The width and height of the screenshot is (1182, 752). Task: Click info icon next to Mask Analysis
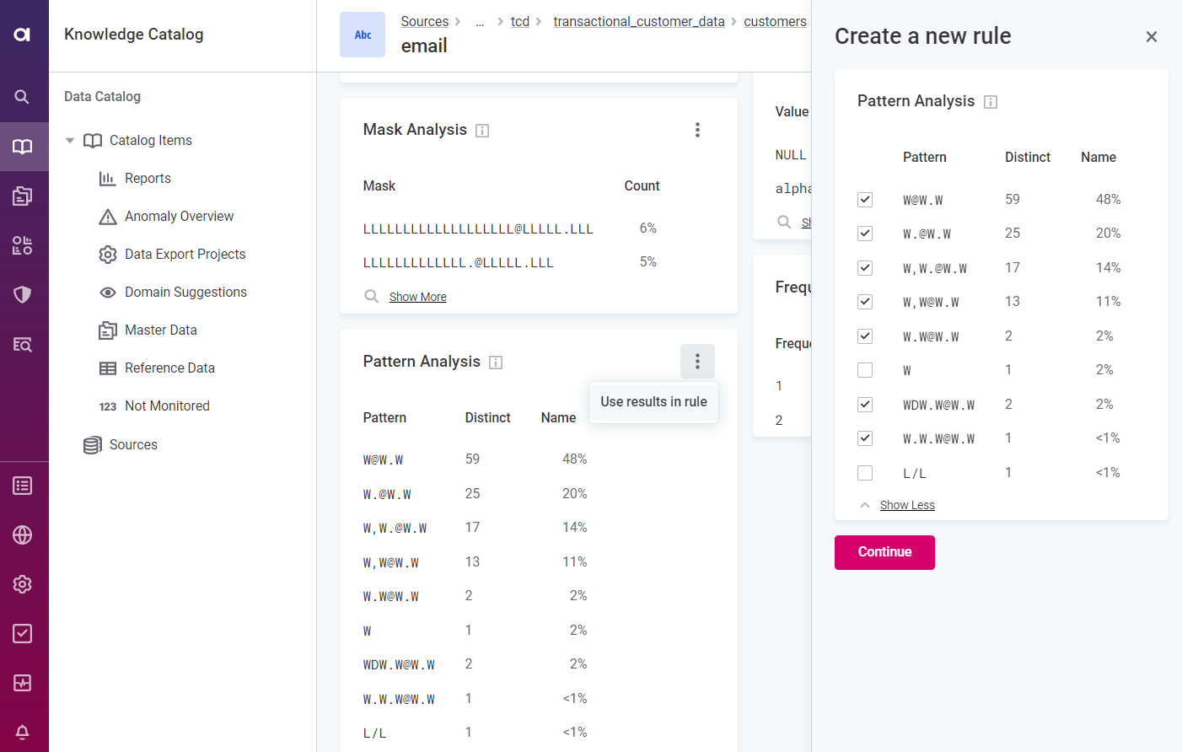click(x=482, y=131)
